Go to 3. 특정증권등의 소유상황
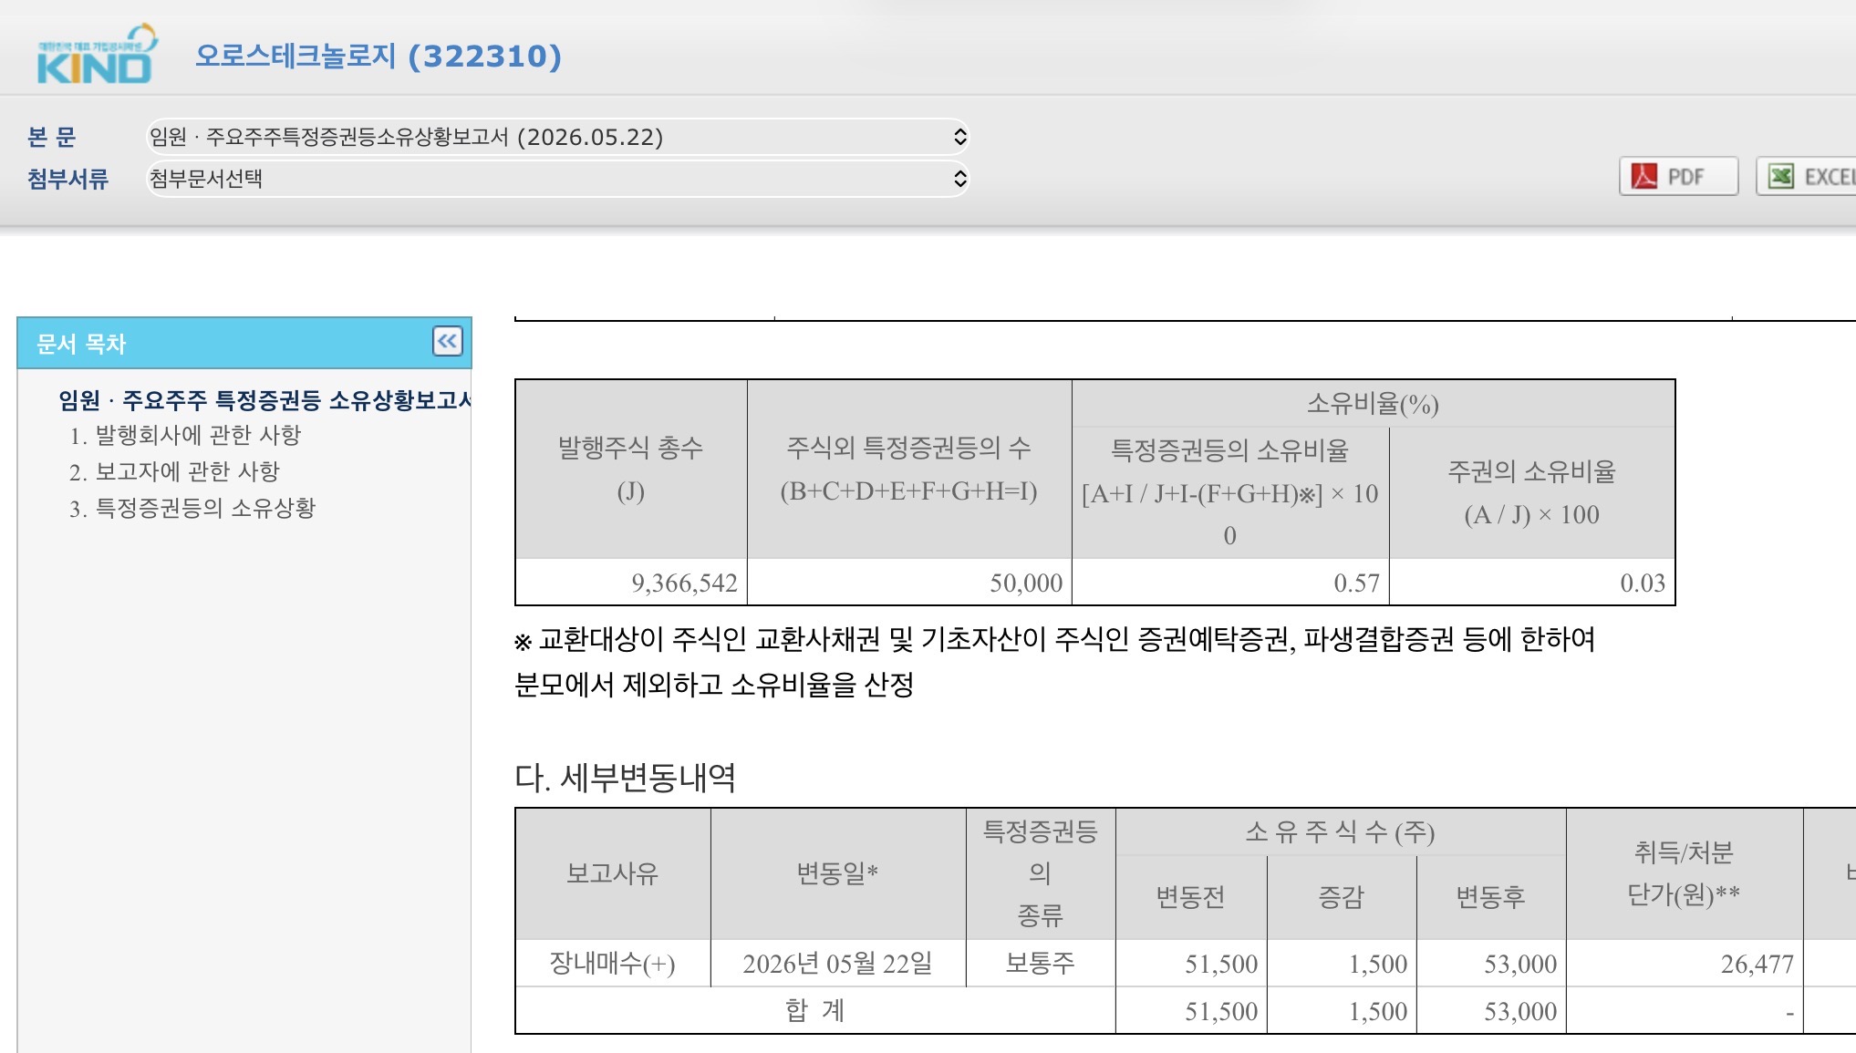This screenshot has height=1053, width=1856. pos(192,509)
